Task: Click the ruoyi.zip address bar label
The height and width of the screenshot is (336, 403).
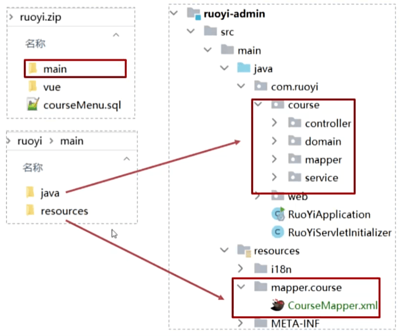Action: 41,18
